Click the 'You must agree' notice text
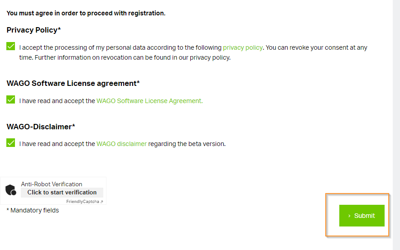 click(86, 13)
